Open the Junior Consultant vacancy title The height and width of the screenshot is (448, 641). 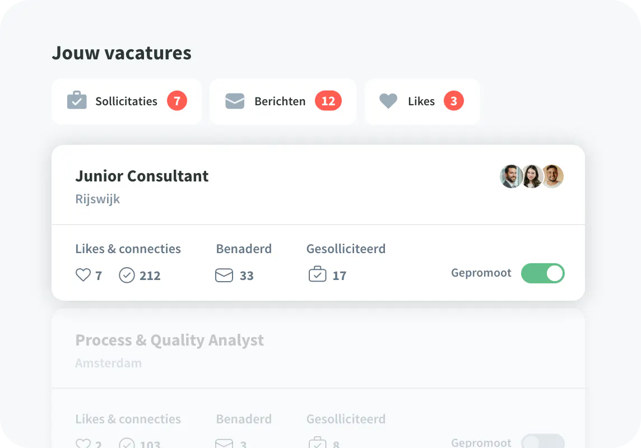(x=142, y=176)
